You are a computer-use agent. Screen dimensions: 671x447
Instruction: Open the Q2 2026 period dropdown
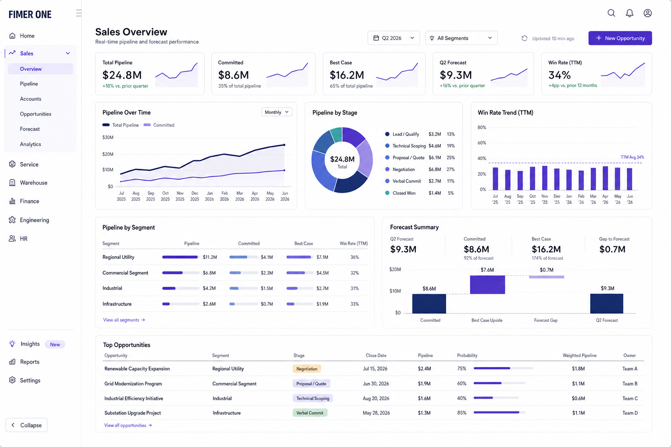click(x=394, y=38)
